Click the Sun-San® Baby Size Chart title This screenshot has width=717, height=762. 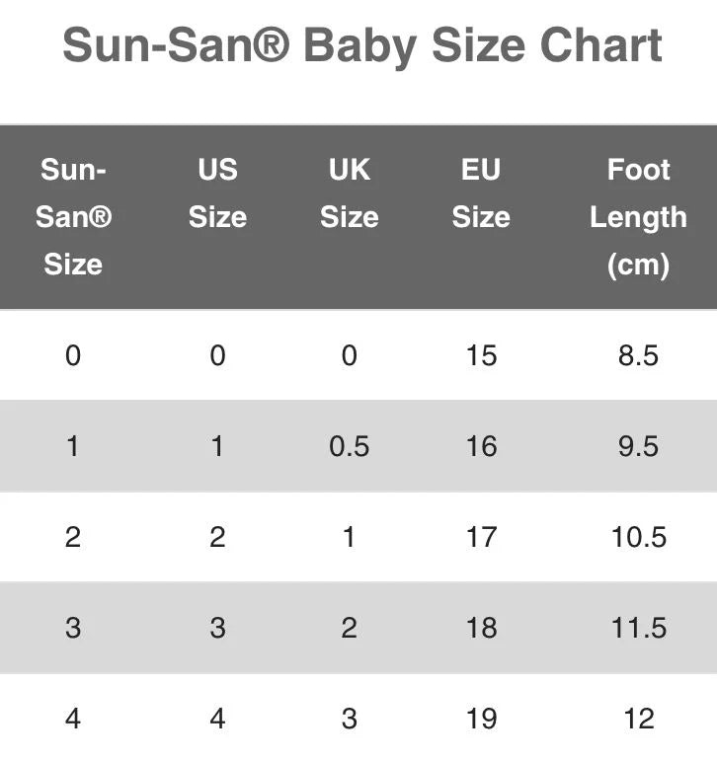362,46
